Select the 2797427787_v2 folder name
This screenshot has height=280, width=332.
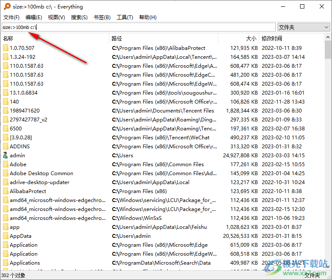pyautogui.click(x=29, y=120)
